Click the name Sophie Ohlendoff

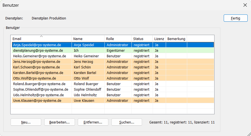click(x=87, y=90)
